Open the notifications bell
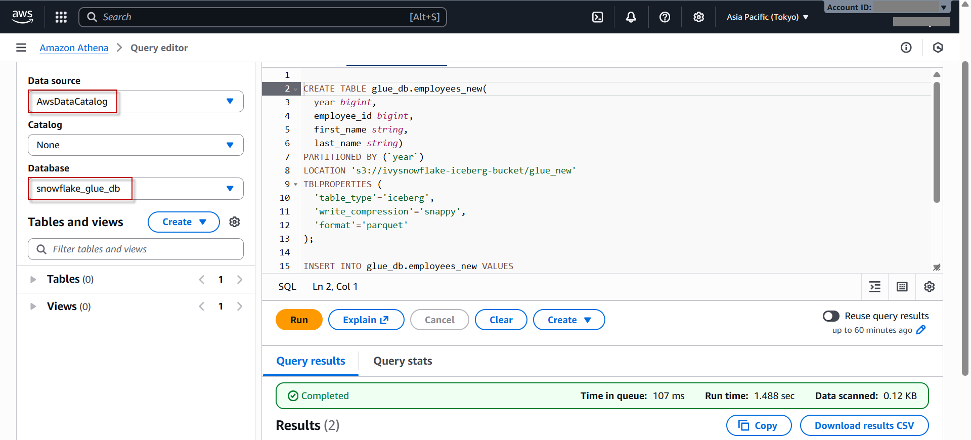Image resolution: width=971 pixels, height=440 pixels. (631, 17)
